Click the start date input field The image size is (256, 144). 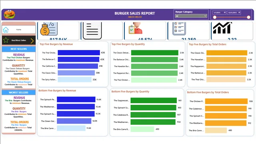[x=219, y=12]
